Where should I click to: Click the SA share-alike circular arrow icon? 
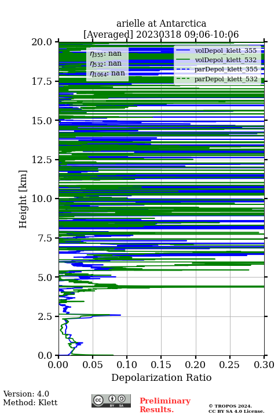[x=122, y=399]
